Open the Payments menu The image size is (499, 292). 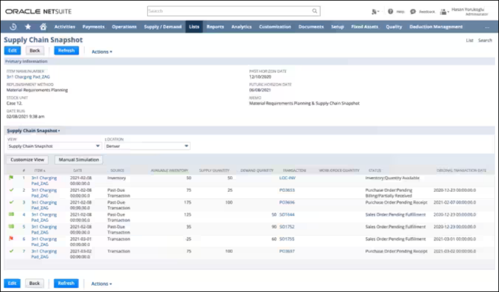[93, 27]
